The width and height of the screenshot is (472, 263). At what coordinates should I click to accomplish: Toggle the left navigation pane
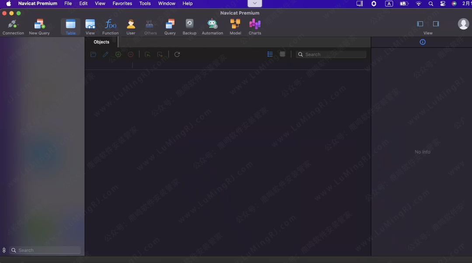point(420,24)
